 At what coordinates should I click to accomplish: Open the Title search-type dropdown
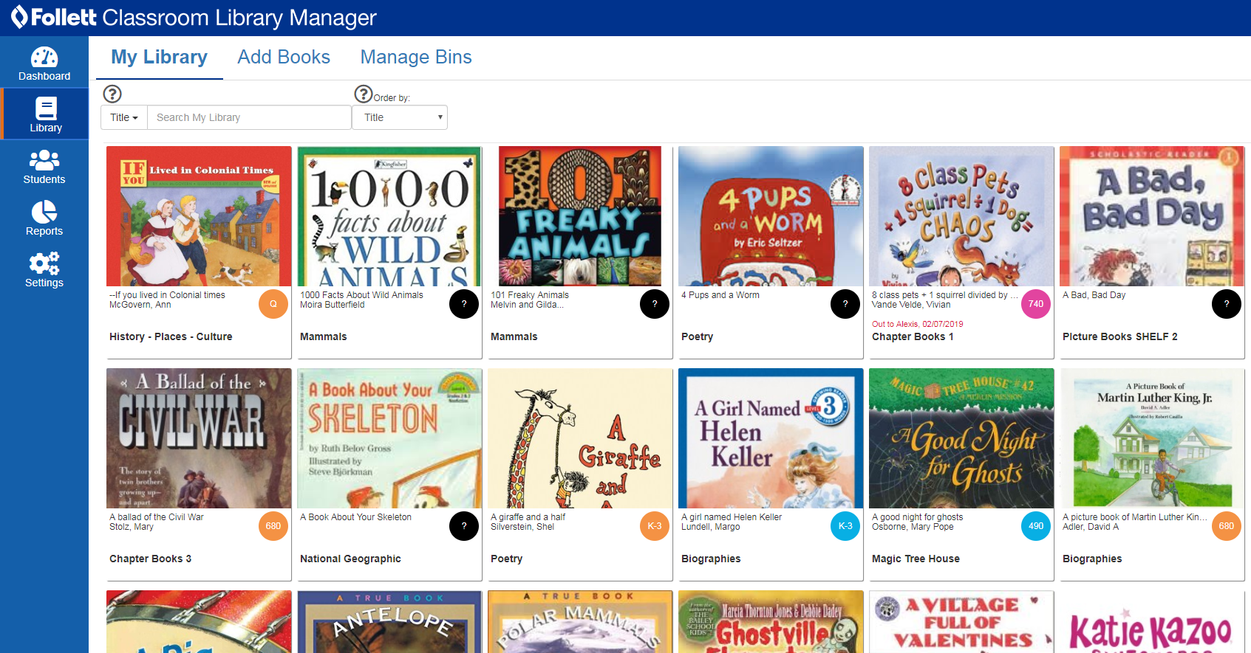point(124,117)
